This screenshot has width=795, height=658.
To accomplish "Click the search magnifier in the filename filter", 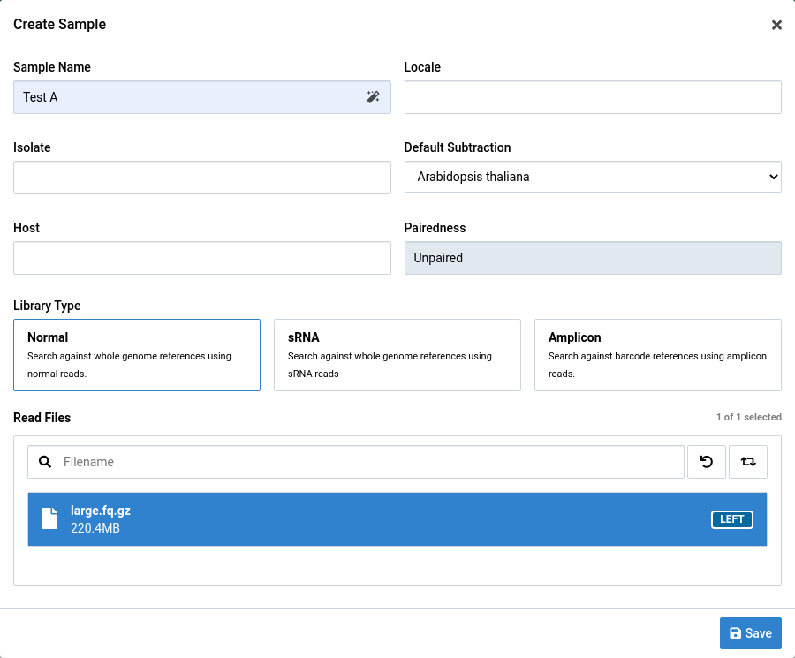I will point(44,461).
